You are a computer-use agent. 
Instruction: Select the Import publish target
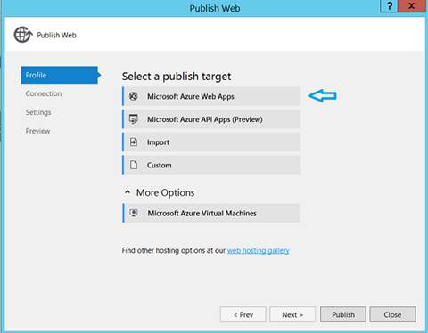[211, 142]
